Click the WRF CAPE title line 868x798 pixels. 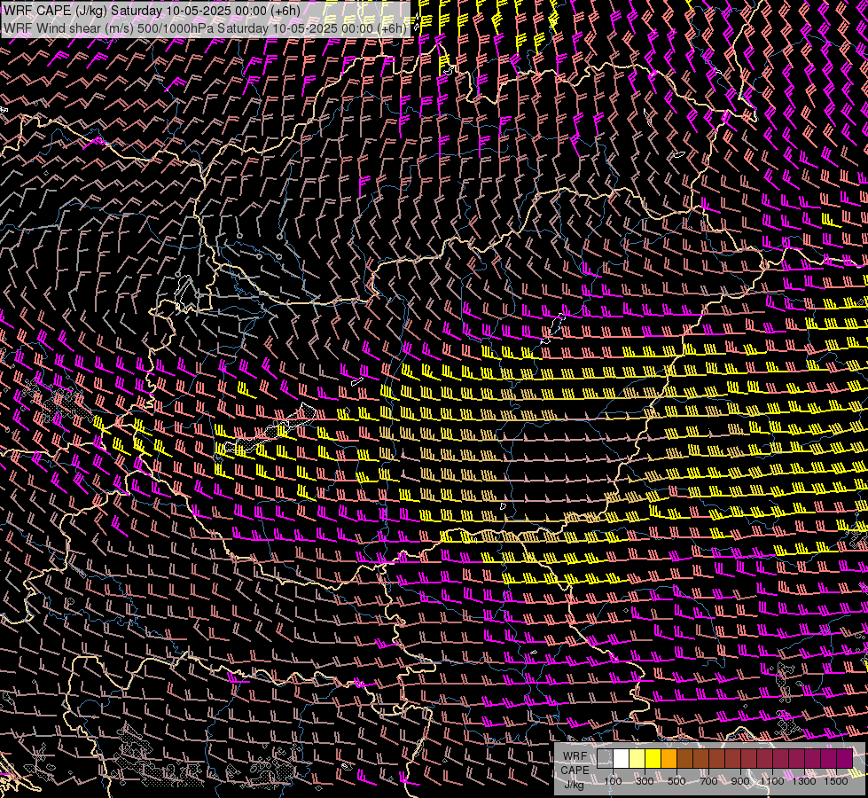pyautogui.click(x=152, y=11)
